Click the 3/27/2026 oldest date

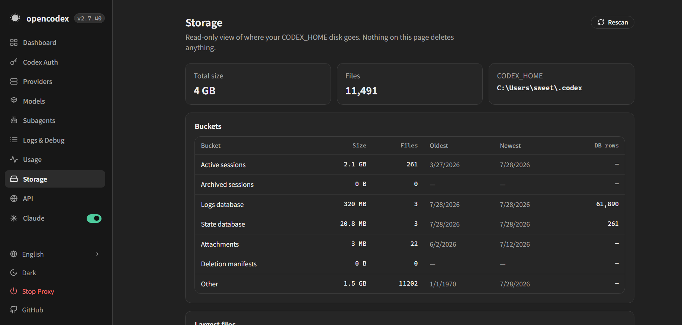click(x=445, y=165)
